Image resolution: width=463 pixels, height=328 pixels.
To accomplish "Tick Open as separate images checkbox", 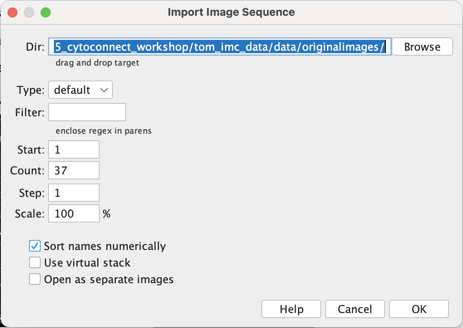I will [x=34, y=279].
